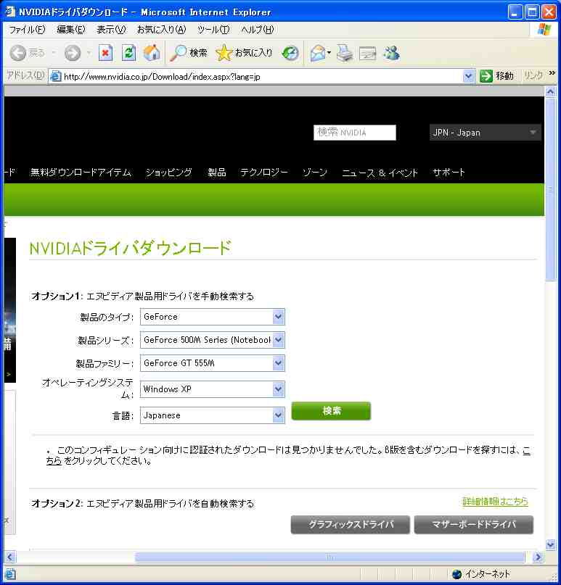
Task: Click the Go (移動) button
Action: click(497, 76)
